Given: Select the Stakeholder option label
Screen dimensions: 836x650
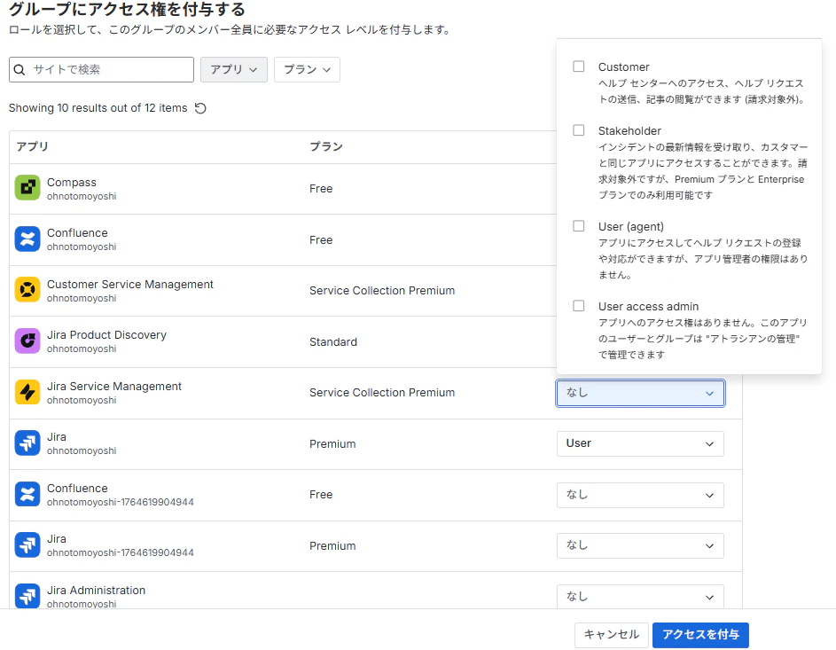Looking at the screenshot, I should tap(629, 131).
